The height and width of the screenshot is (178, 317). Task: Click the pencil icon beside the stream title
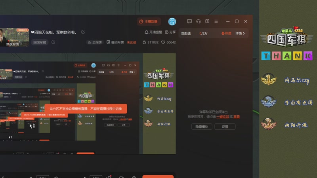tap(83, 32)
